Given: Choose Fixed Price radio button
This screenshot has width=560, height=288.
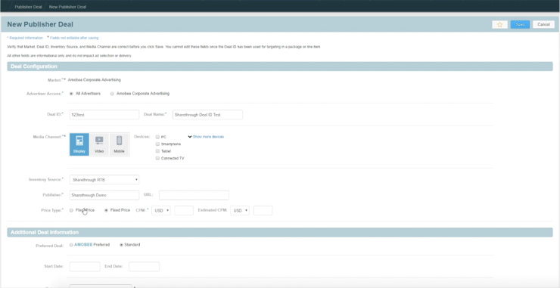Looking at the screenshot, I should 106,210.
